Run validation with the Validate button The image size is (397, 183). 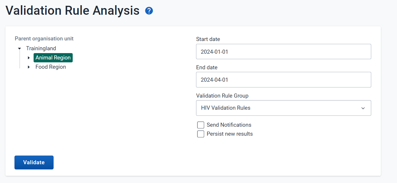(x=34, y=163)
